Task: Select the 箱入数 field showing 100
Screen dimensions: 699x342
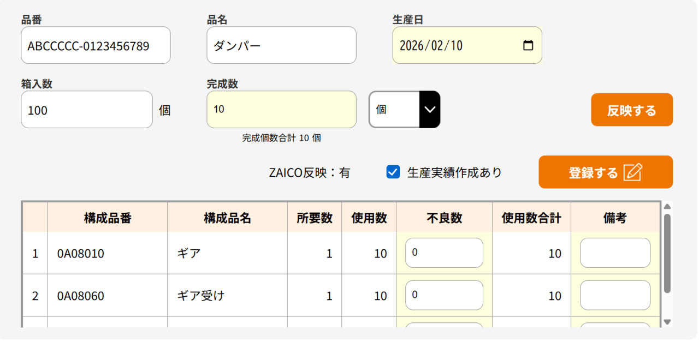Action: click(x=86, y=110)
